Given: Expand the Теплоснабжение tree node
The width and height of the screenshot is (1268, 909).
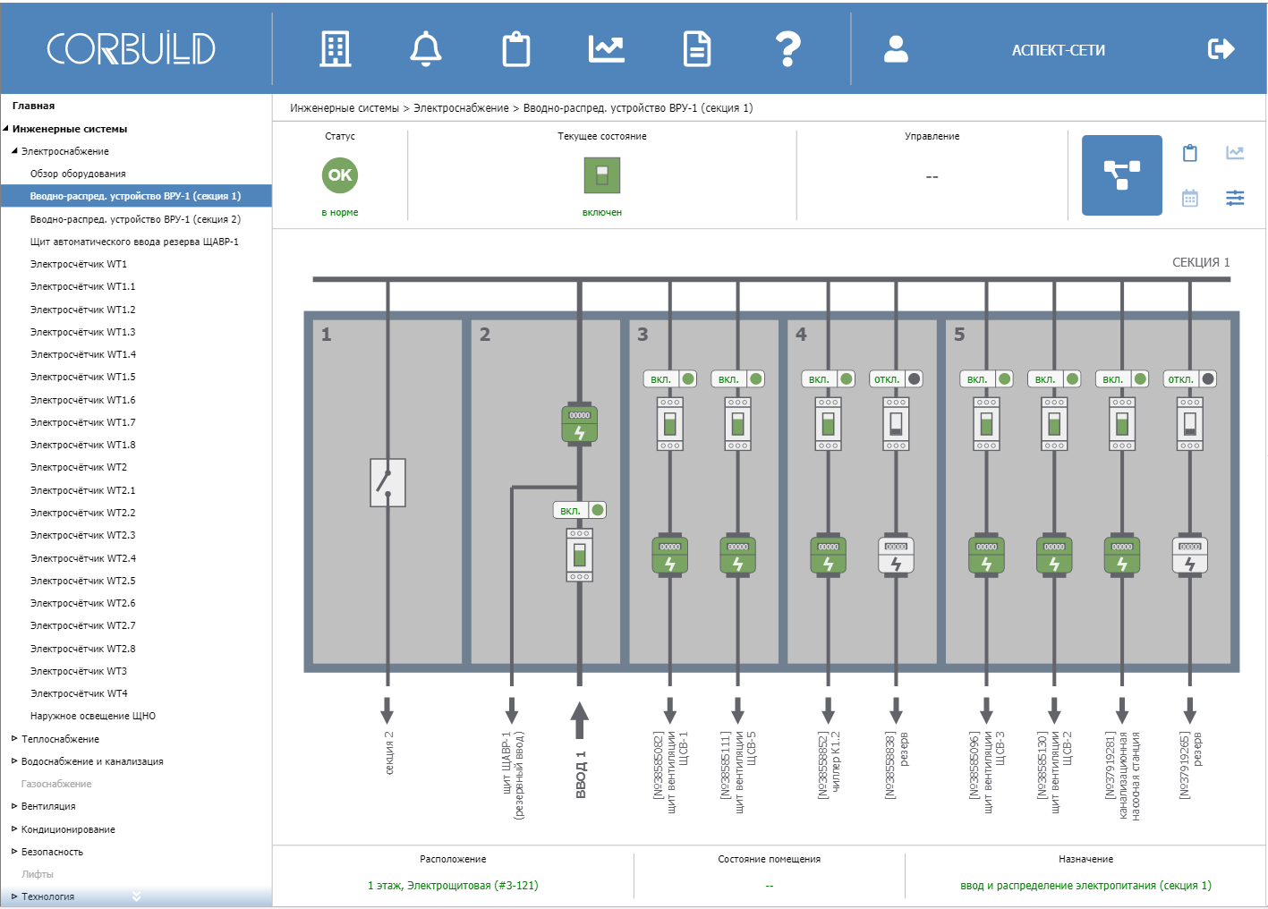Looking at the screenshot, I should 14,739.
